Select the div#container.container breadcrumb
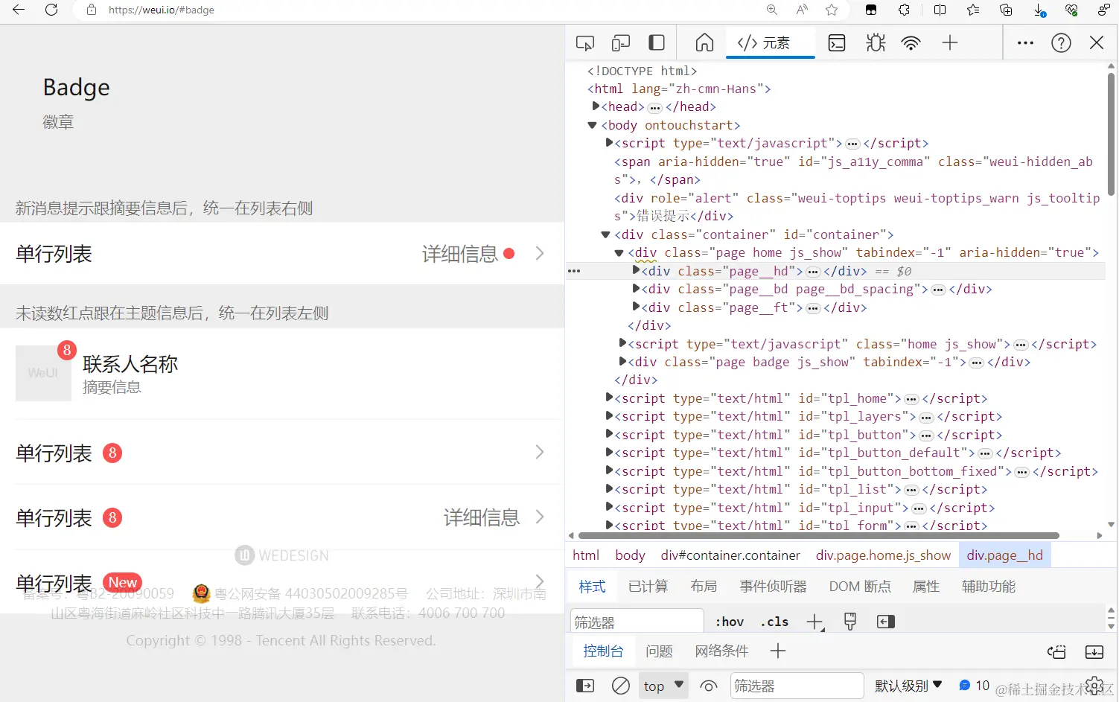The image size is (1119, 702). point(730,555)
